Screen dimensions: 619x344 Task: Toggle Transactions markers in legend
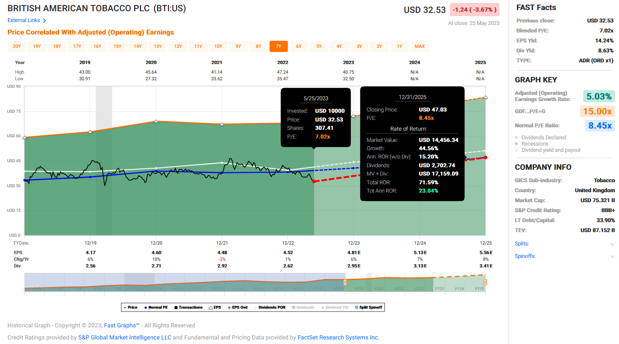tap(188, 307)
